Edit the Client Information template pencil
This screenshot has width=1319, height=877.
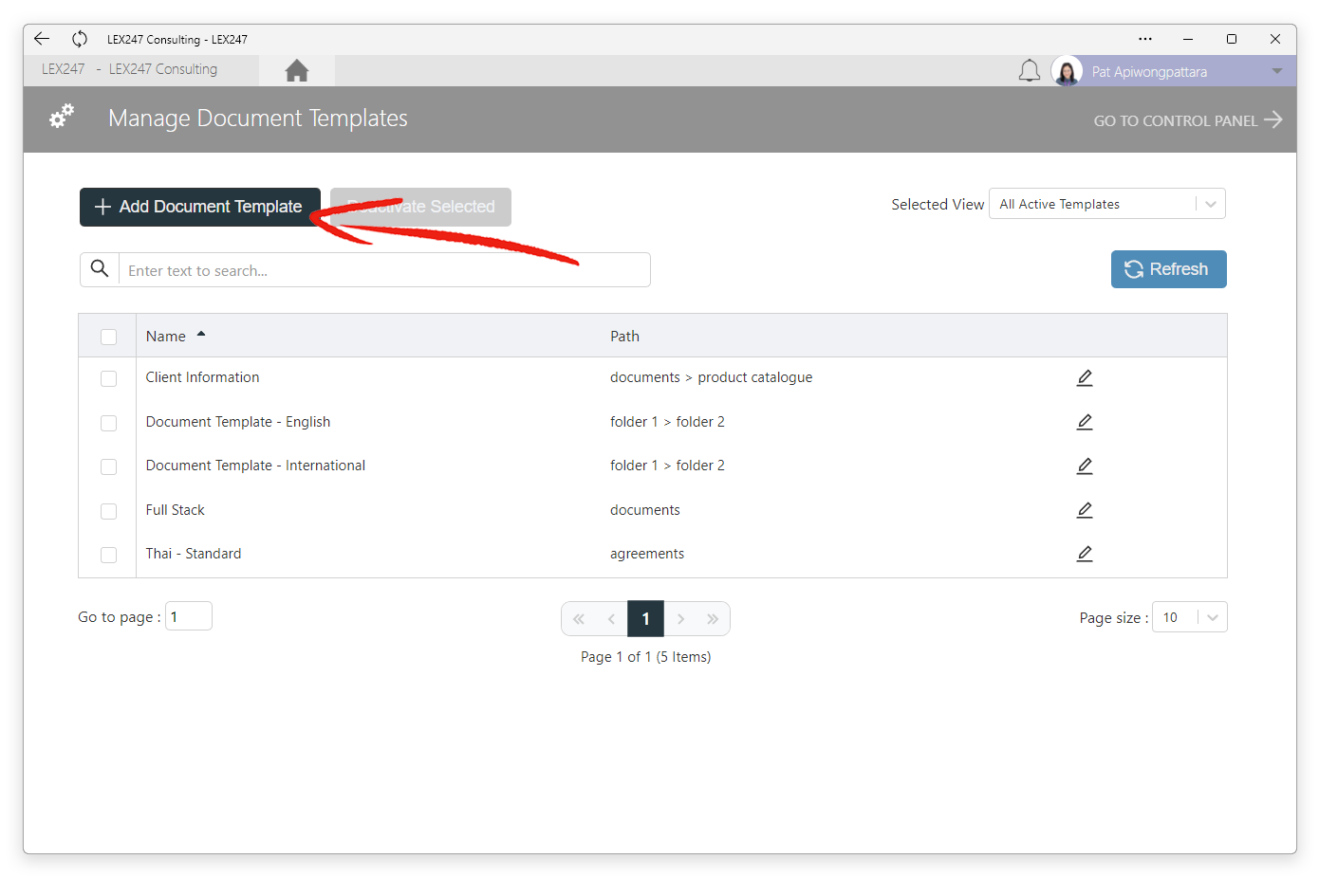click(x=1085, y=377)
